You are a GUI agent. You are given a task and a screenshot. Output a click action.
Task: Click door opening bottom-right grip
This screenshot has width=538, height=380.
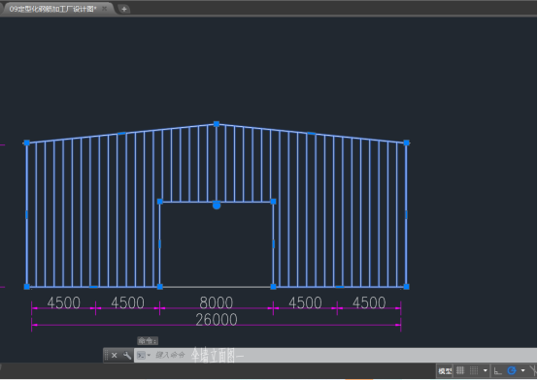[x=274, y=287]
